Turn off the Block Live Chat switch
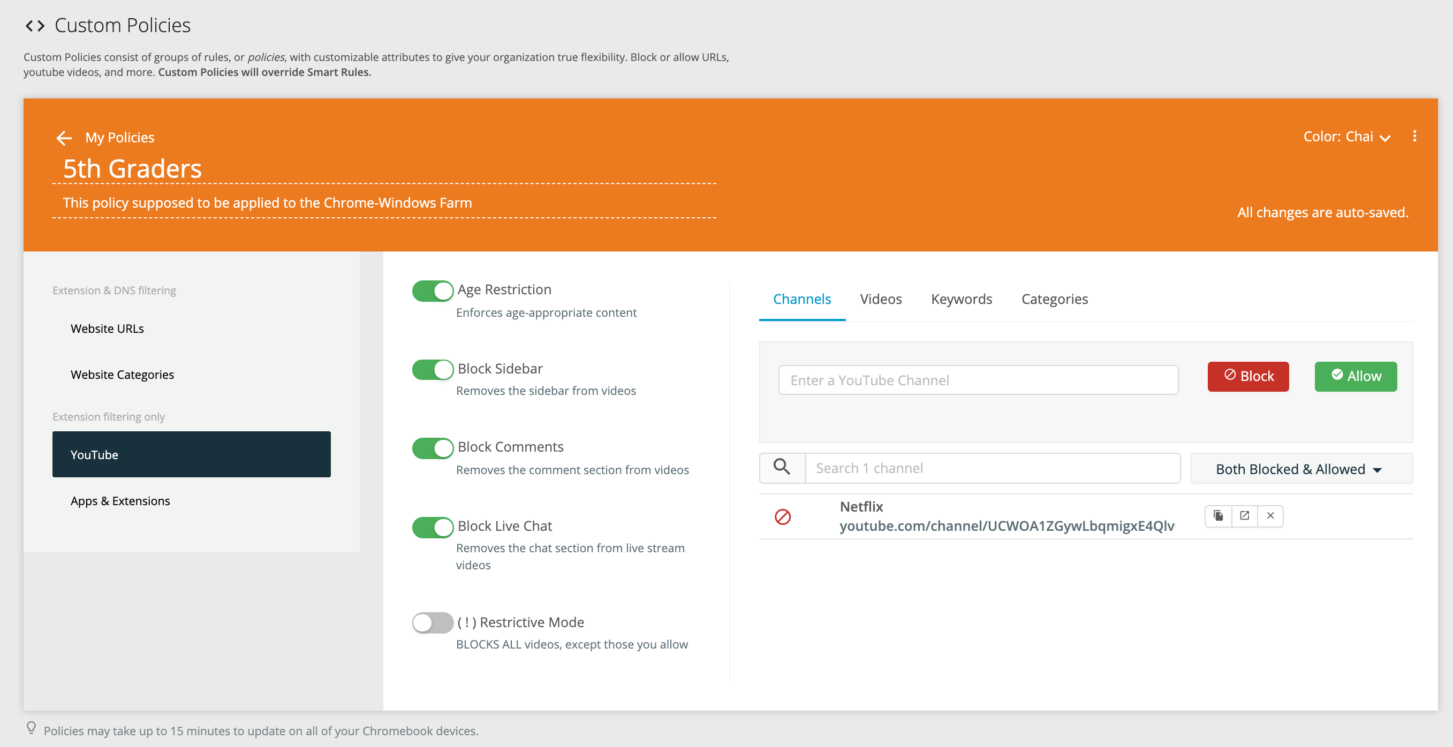 (433, 527)
